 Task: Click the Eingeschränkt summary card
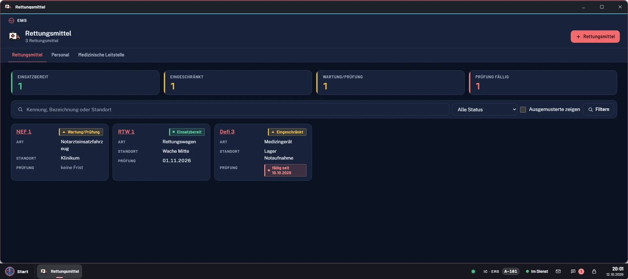click(x=238, y=83)
